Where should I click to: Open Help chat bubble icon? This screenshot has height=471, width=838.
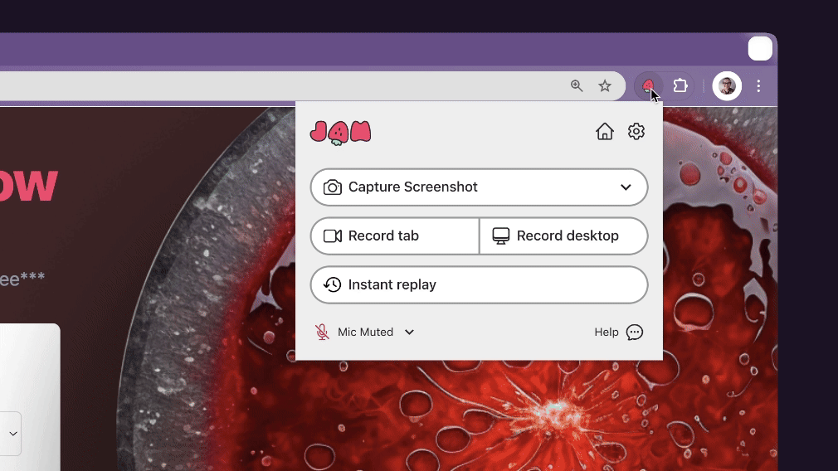[635, 333]
